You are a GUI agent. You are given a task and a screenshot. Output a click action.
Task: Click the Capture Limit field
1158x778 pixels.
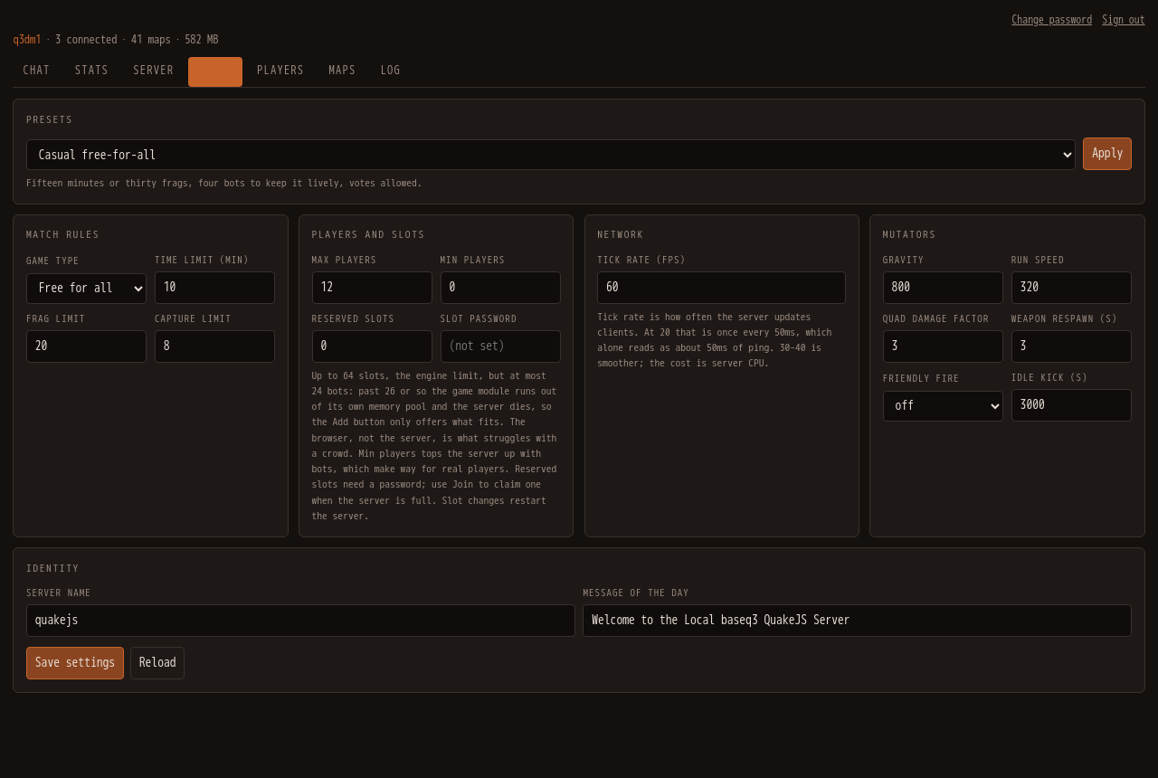pyautogui.click(x=214, y=346)
